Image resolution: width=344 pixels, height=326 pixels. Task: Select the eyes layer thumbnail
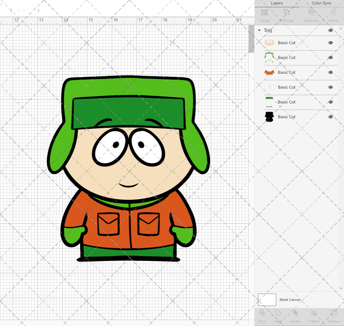click(269, 87)
